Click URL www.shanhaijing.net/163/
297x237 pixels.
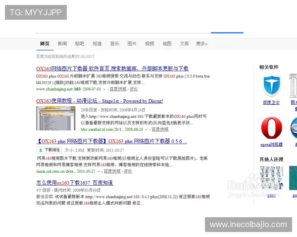pos(59,89)
